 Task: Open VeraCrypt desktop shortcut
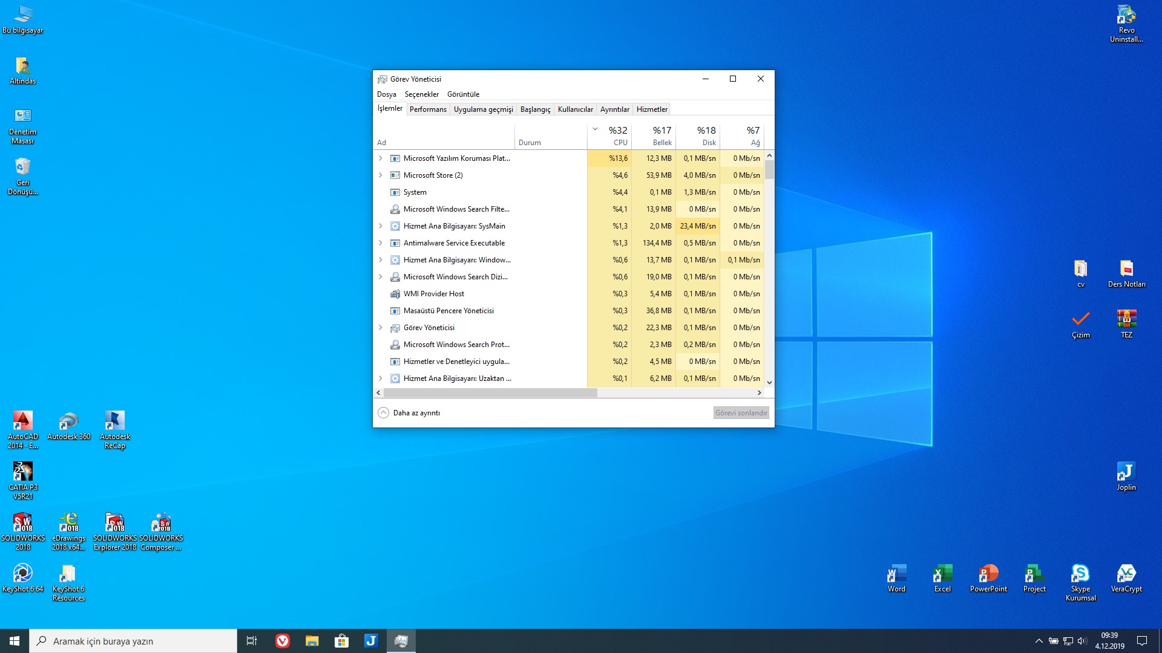(1126, 578)
